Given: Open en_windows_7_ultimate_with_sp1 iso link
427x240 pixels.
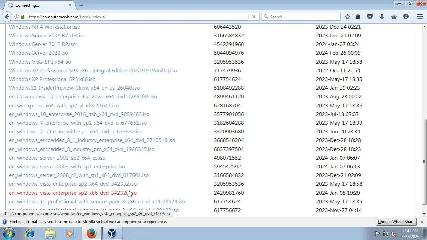Looking at the screenshot, I should coord(76,131).
